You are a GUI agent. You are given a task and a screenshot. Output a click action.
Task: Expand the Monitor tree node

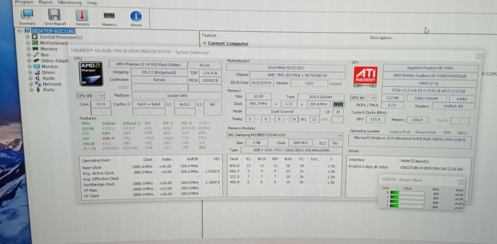[30, 66]
